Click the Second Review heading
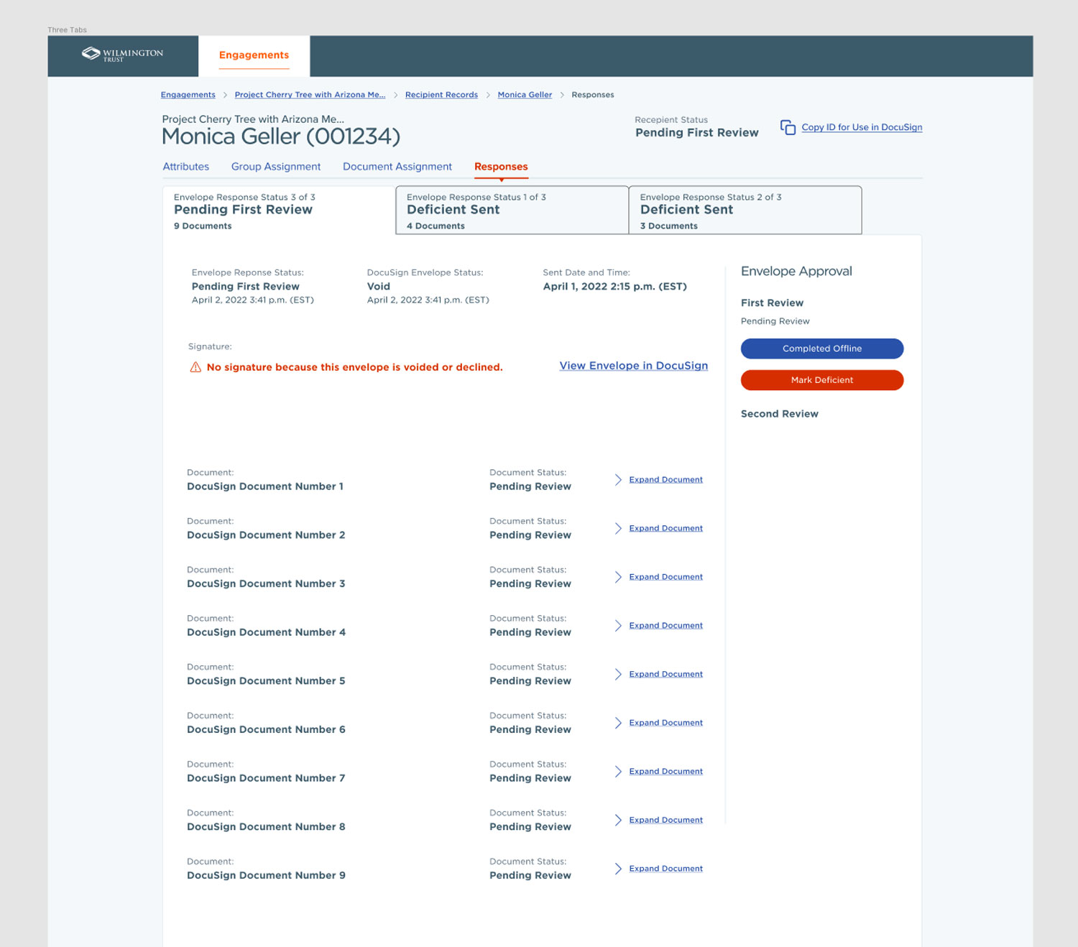Screen dimensions: 1078x947 point(780,414)
